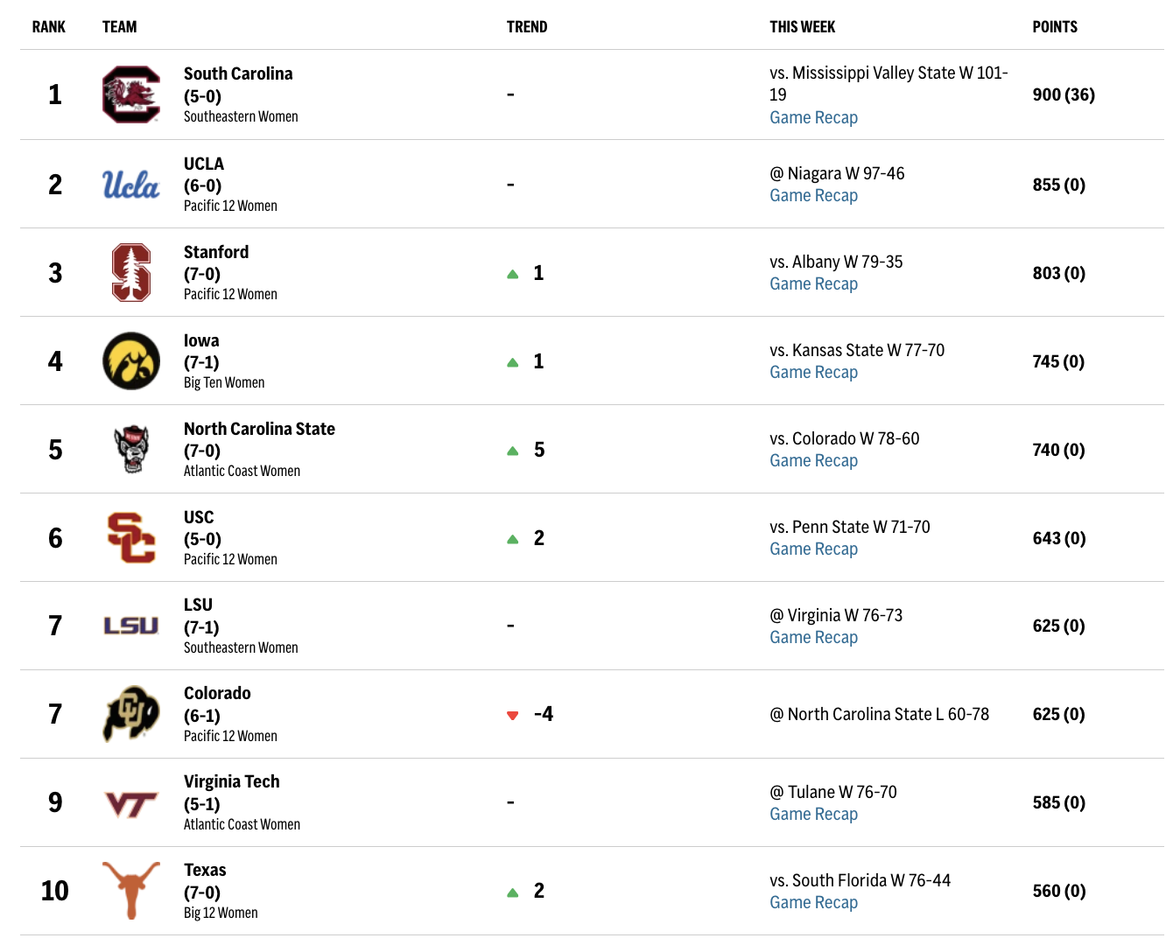Click the Virginia Tech team name

click(232, 781)
